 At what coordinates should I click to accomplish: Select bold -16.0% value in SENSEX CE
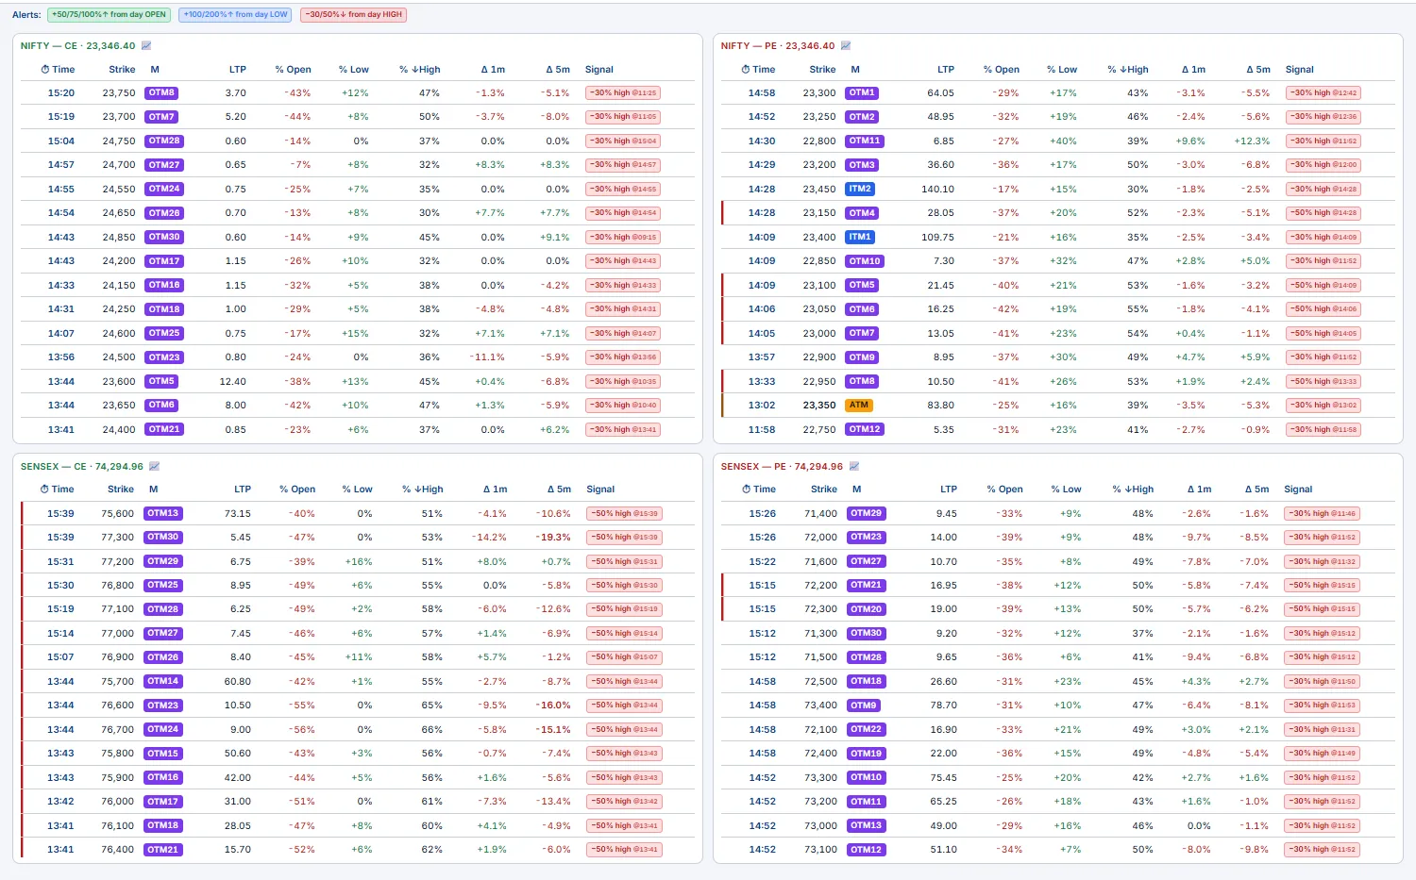(554, 705)
